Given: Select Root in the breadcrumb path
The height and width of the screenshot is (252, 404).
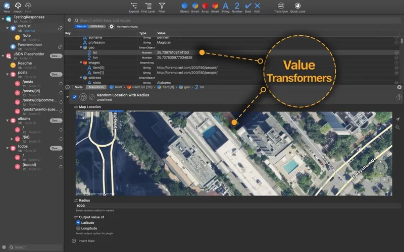Looking at the screenshot, I should pyautogui.click(x=116, y=87).
